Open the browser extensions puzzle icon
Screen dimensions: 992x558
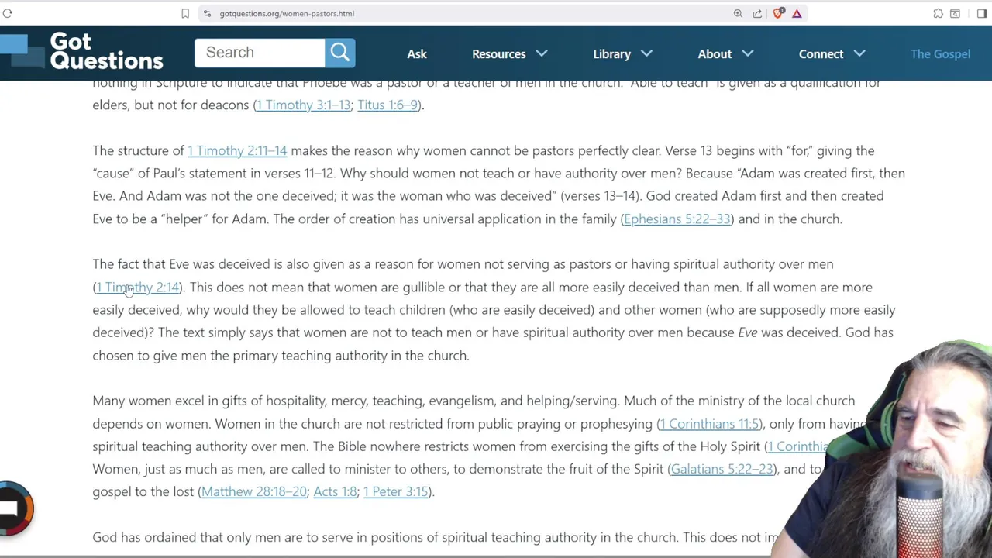point(938,13)
